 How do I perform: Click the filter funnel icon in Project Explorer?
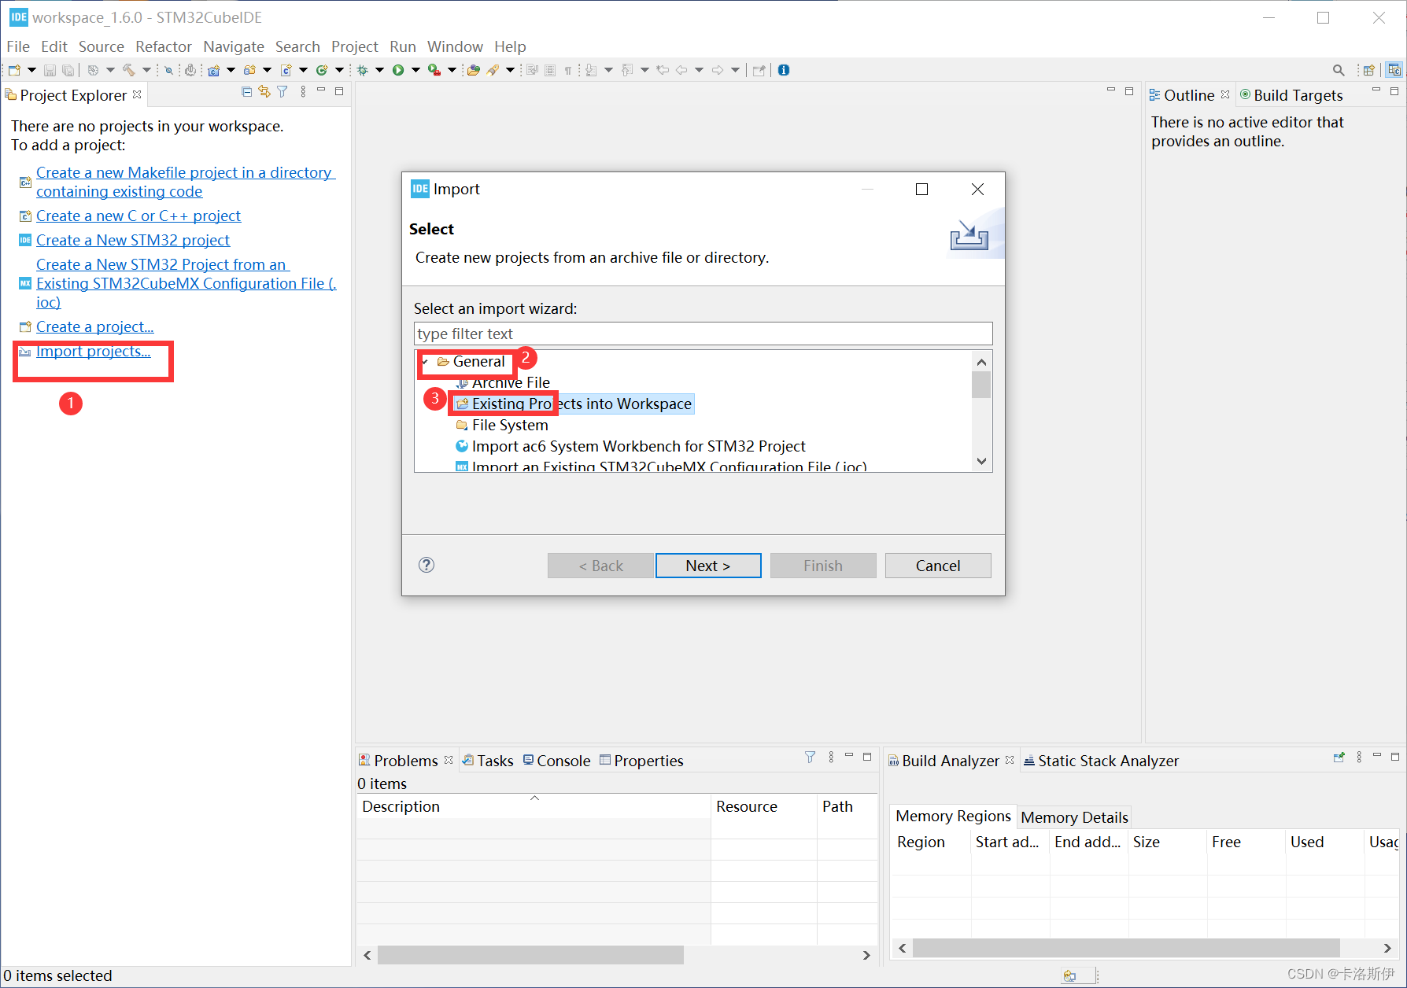(283, 92)
